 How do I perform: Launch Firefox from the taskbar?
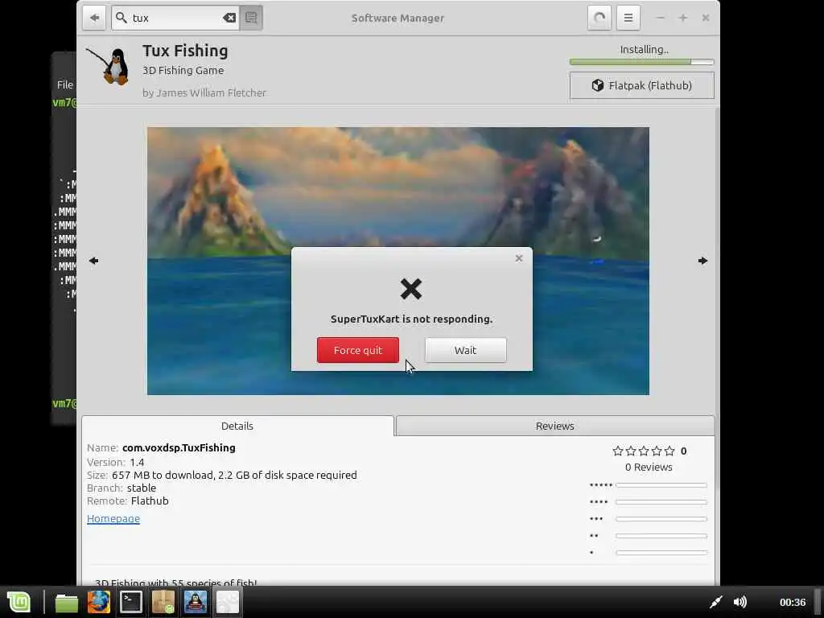point(99,602)
